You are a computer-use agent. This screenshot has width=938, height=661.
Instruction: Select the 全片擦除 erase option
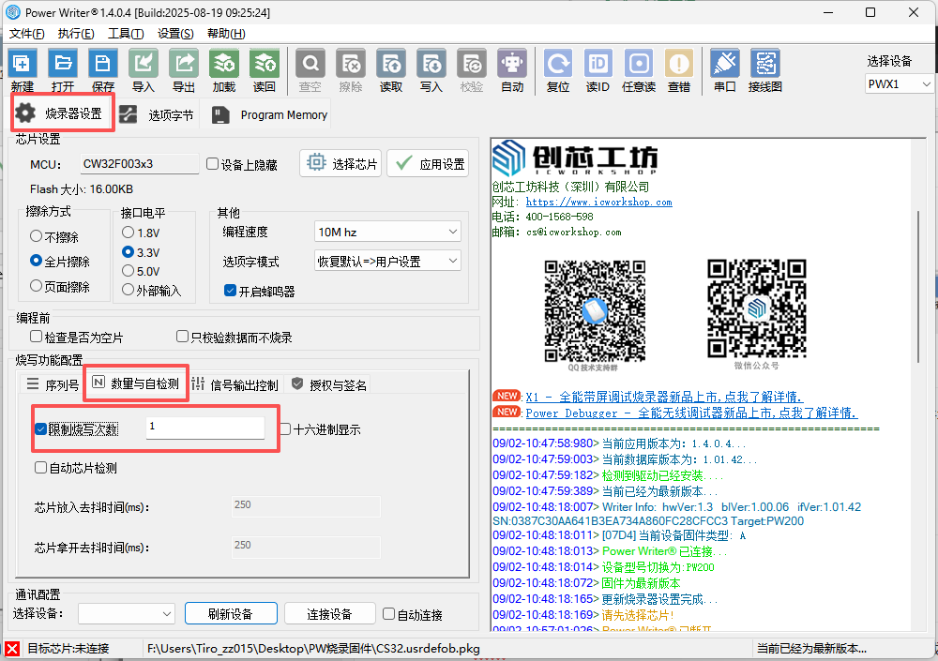(36, 261)
